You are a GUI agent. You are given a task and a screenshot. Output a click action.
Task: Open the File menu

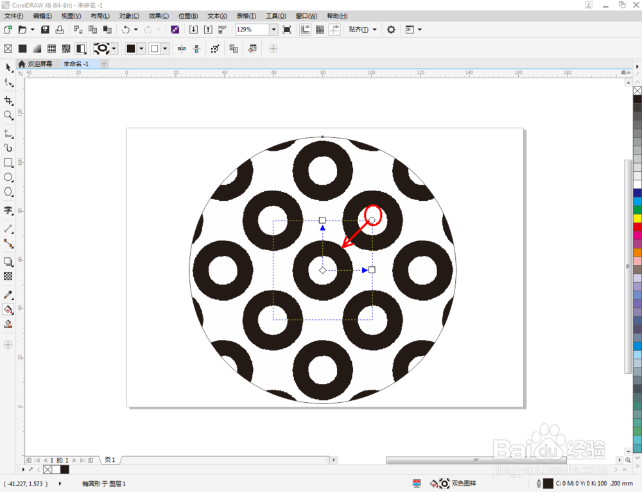coord(13,16)
